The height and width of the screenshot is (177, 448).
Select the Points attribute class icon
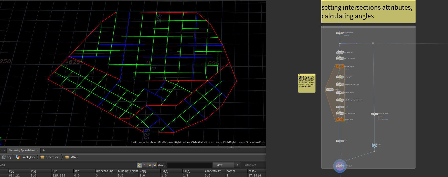click(x=140, y=165)
